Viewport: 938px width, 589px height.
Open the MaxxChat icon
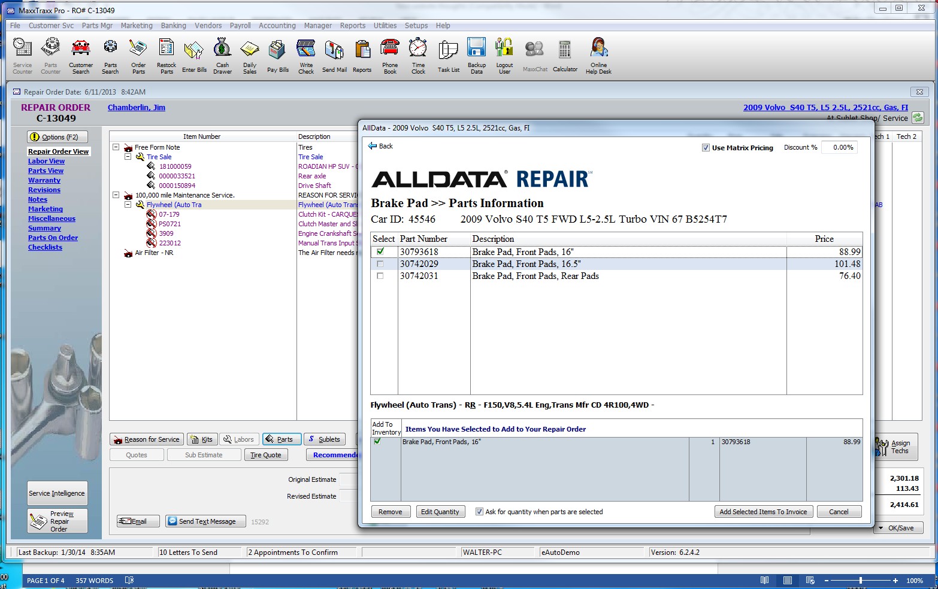point(535,57)
